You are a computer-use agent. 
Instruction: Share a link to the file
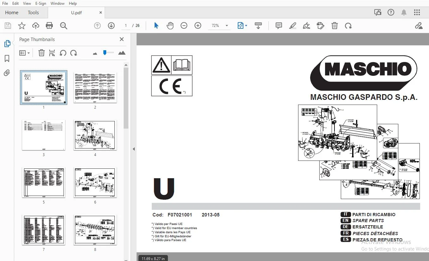(x=419, y=26)
